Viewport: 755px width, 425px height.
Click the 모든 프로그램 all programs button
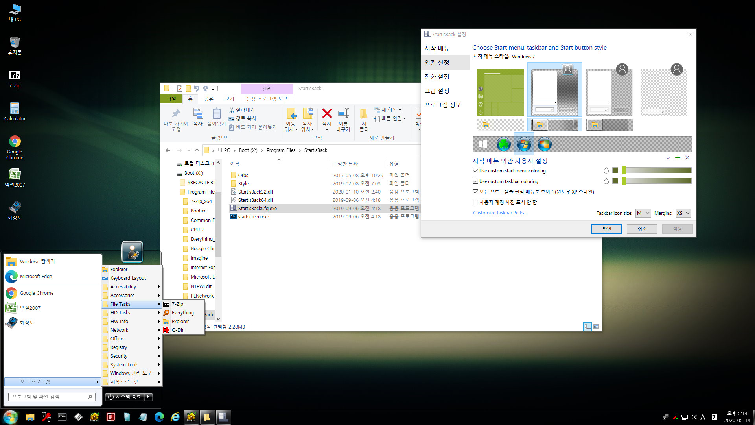[52, 382]
